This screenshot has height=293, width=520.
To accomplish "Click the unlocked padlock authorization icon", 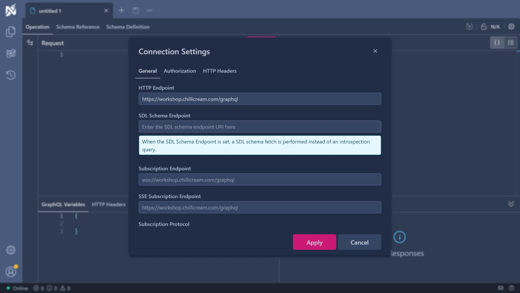I will pyautogui.click(x=484, y=27).
